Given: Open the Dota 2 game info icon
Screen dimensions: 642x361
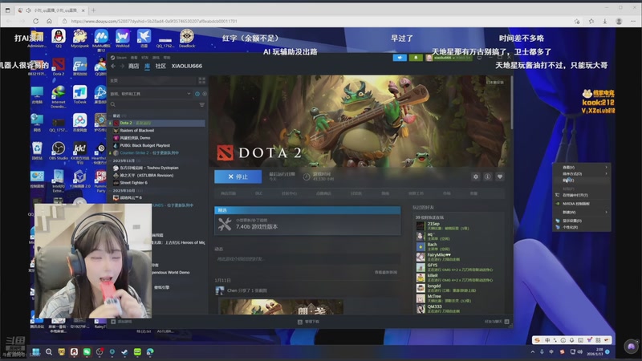Looking at the screenshot, I should pyautogui.click(x=488, y=176).
